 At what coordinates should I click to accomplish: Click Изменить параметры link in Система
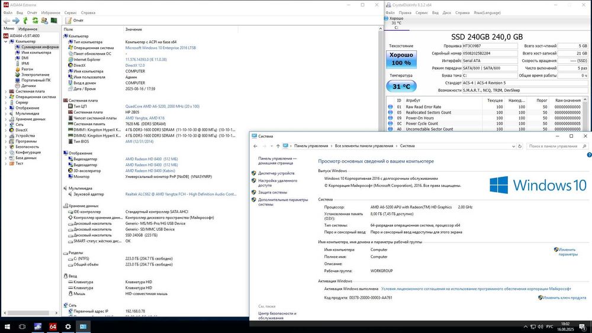[x=567, y=252]
